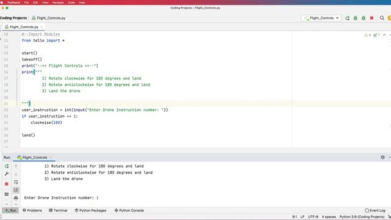Open the Code menu
This screenshot has width=391, height=220.
71,2
